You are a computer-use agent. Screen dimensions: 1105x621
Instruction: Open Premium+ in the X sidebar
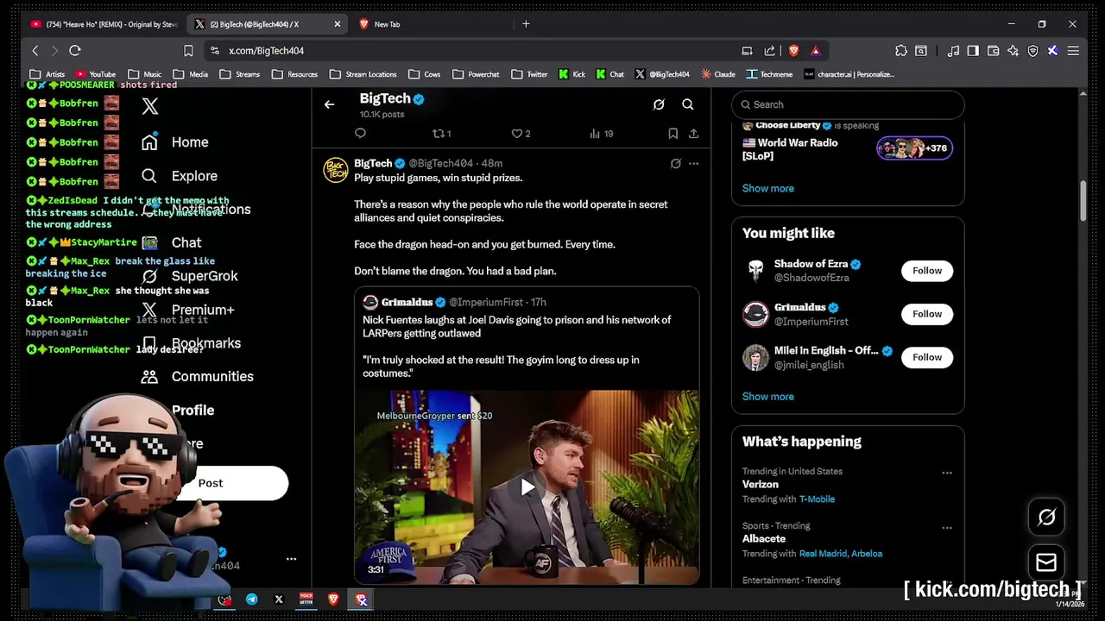pos(188,310)
